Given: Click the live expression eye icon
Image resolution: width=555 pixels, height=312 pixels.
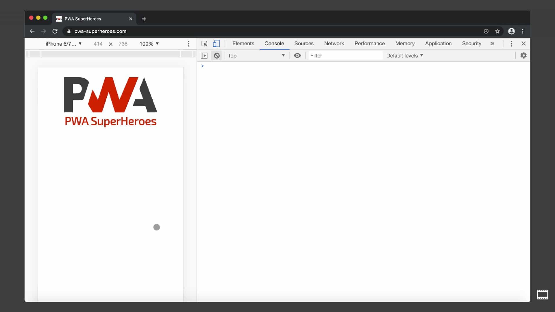Looking at the screenshot, I should pyautogui.click(x=297, y=55).
